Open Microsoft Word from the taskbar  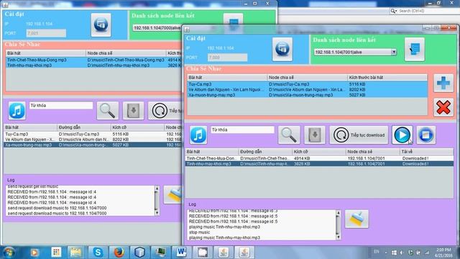coord(181,253)
